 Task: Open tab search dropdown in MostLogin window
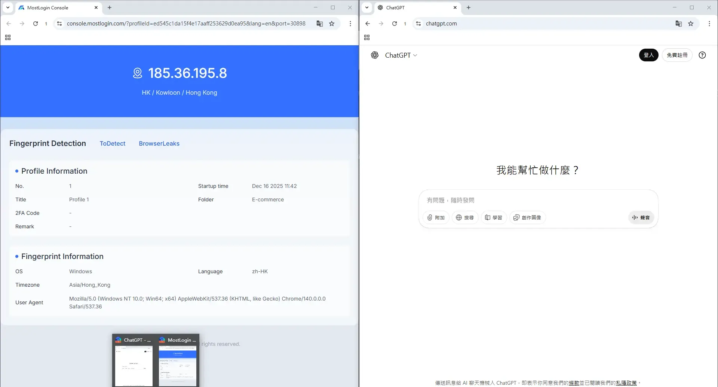tap(8, 7)
